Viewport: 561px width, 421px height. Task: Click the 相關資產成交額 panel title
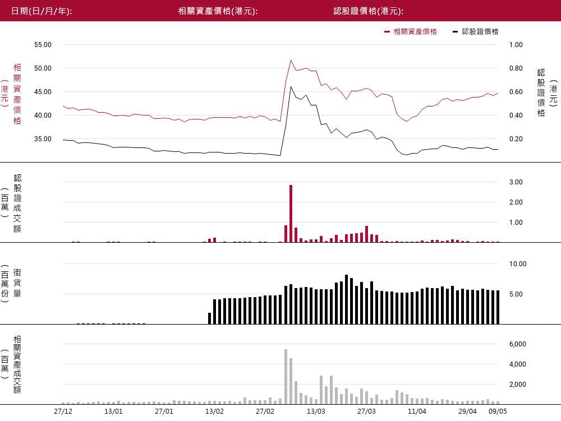tap(17, 364)
